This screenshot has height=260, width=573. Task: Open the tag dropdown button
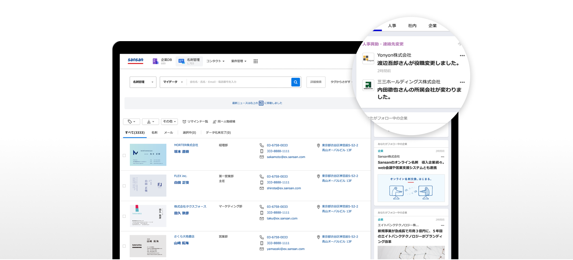pos(131,122)
